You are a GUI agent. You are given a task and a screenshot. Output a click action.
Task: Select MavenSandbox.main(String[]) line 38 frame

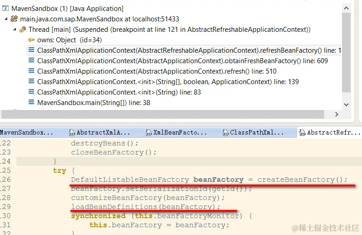pyautogui.click(x=94, y=102)
